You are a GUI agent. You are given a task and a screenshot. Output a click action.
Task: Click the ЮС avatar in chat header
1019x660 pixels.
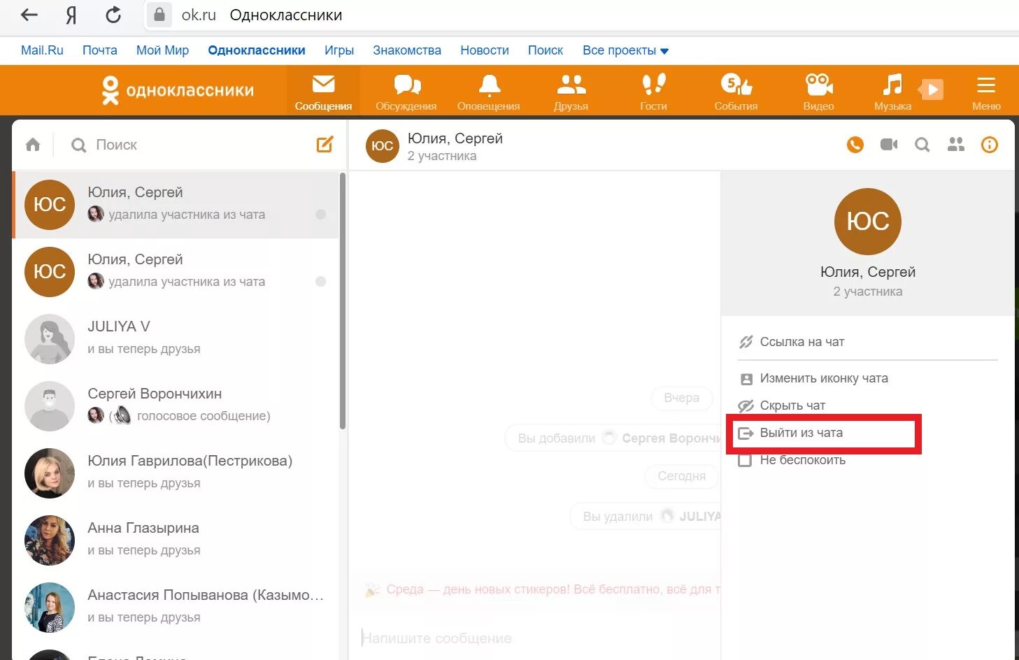click(383, 145)
